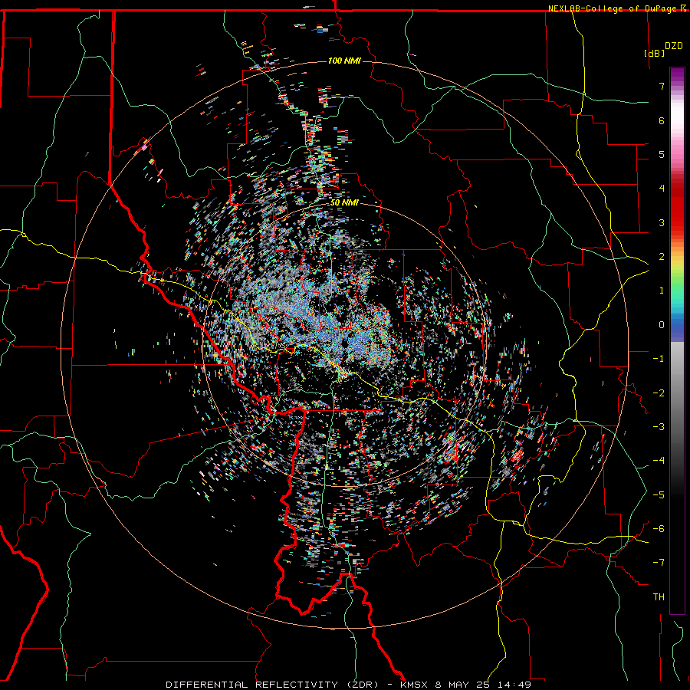Image resolution: width=690 pixels, height=690 pixels.
Task: Click the 4 value on the color scale
Action: (662, 189)
